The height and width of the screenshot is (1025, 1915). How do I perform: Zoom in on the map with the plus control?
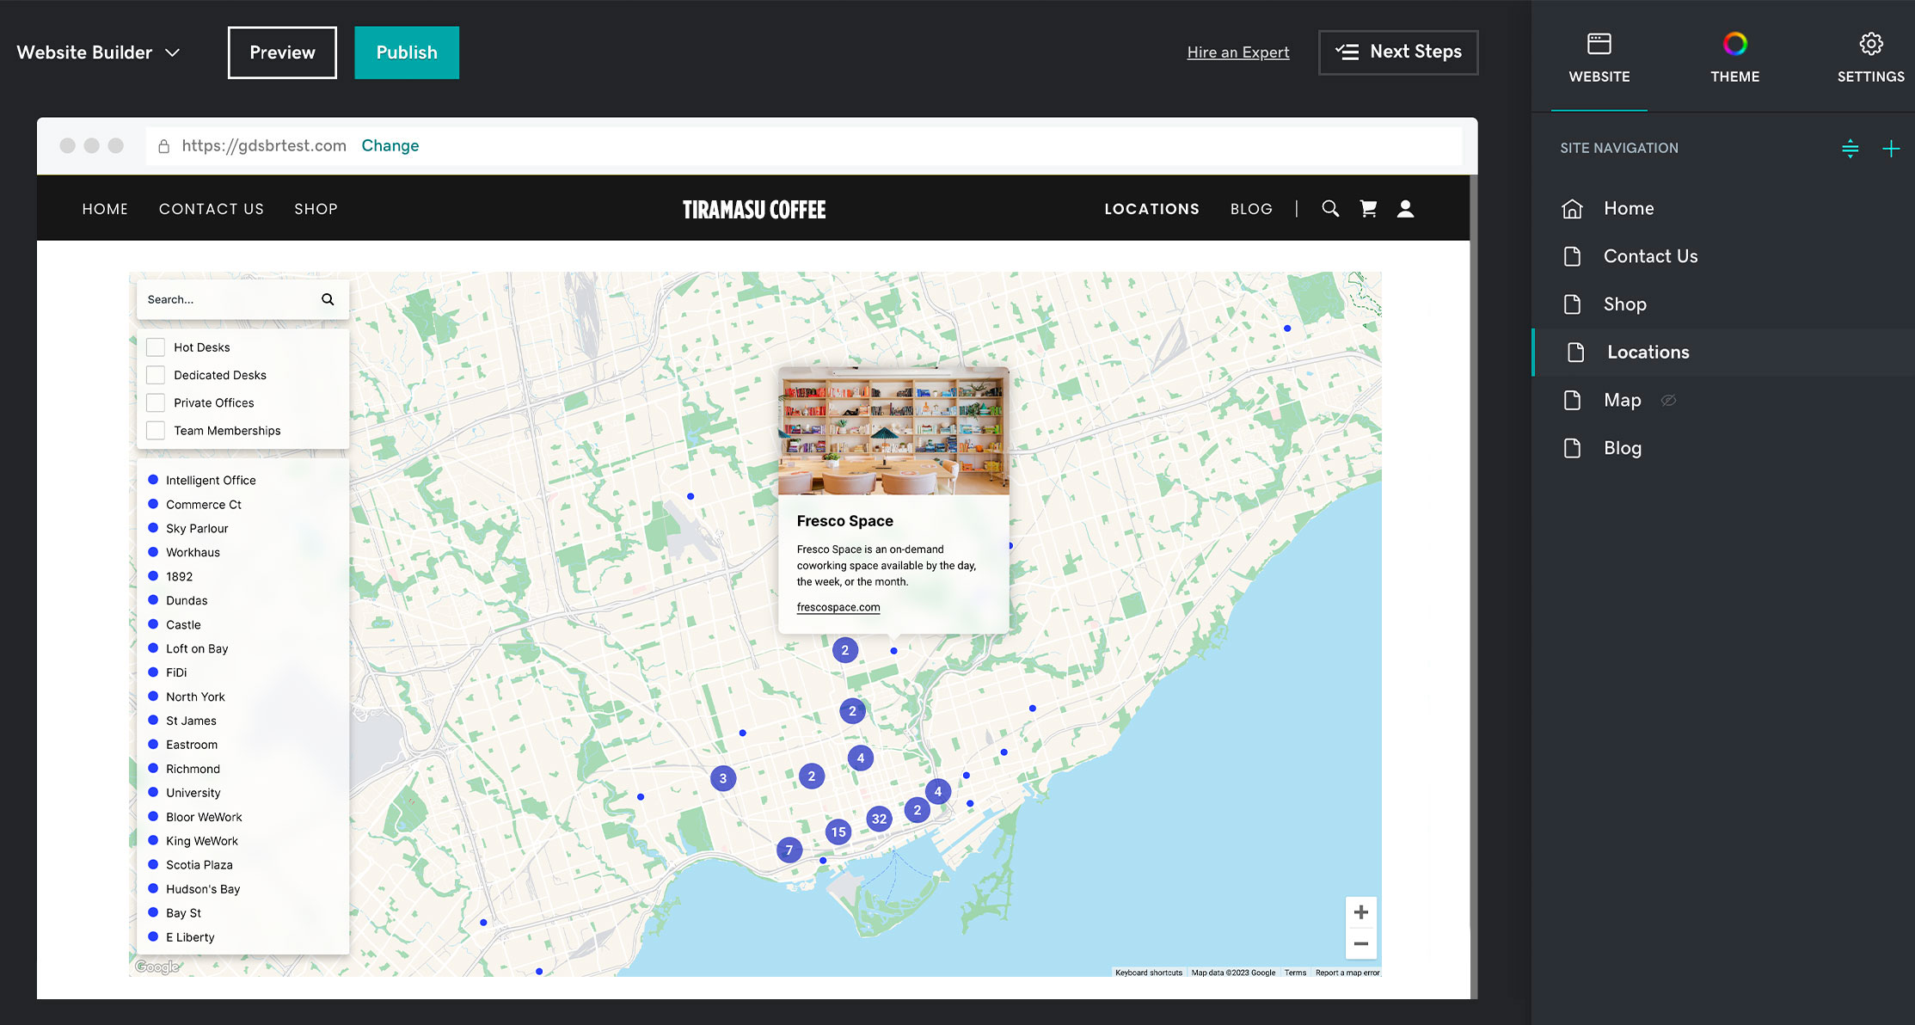point(1360,911)
